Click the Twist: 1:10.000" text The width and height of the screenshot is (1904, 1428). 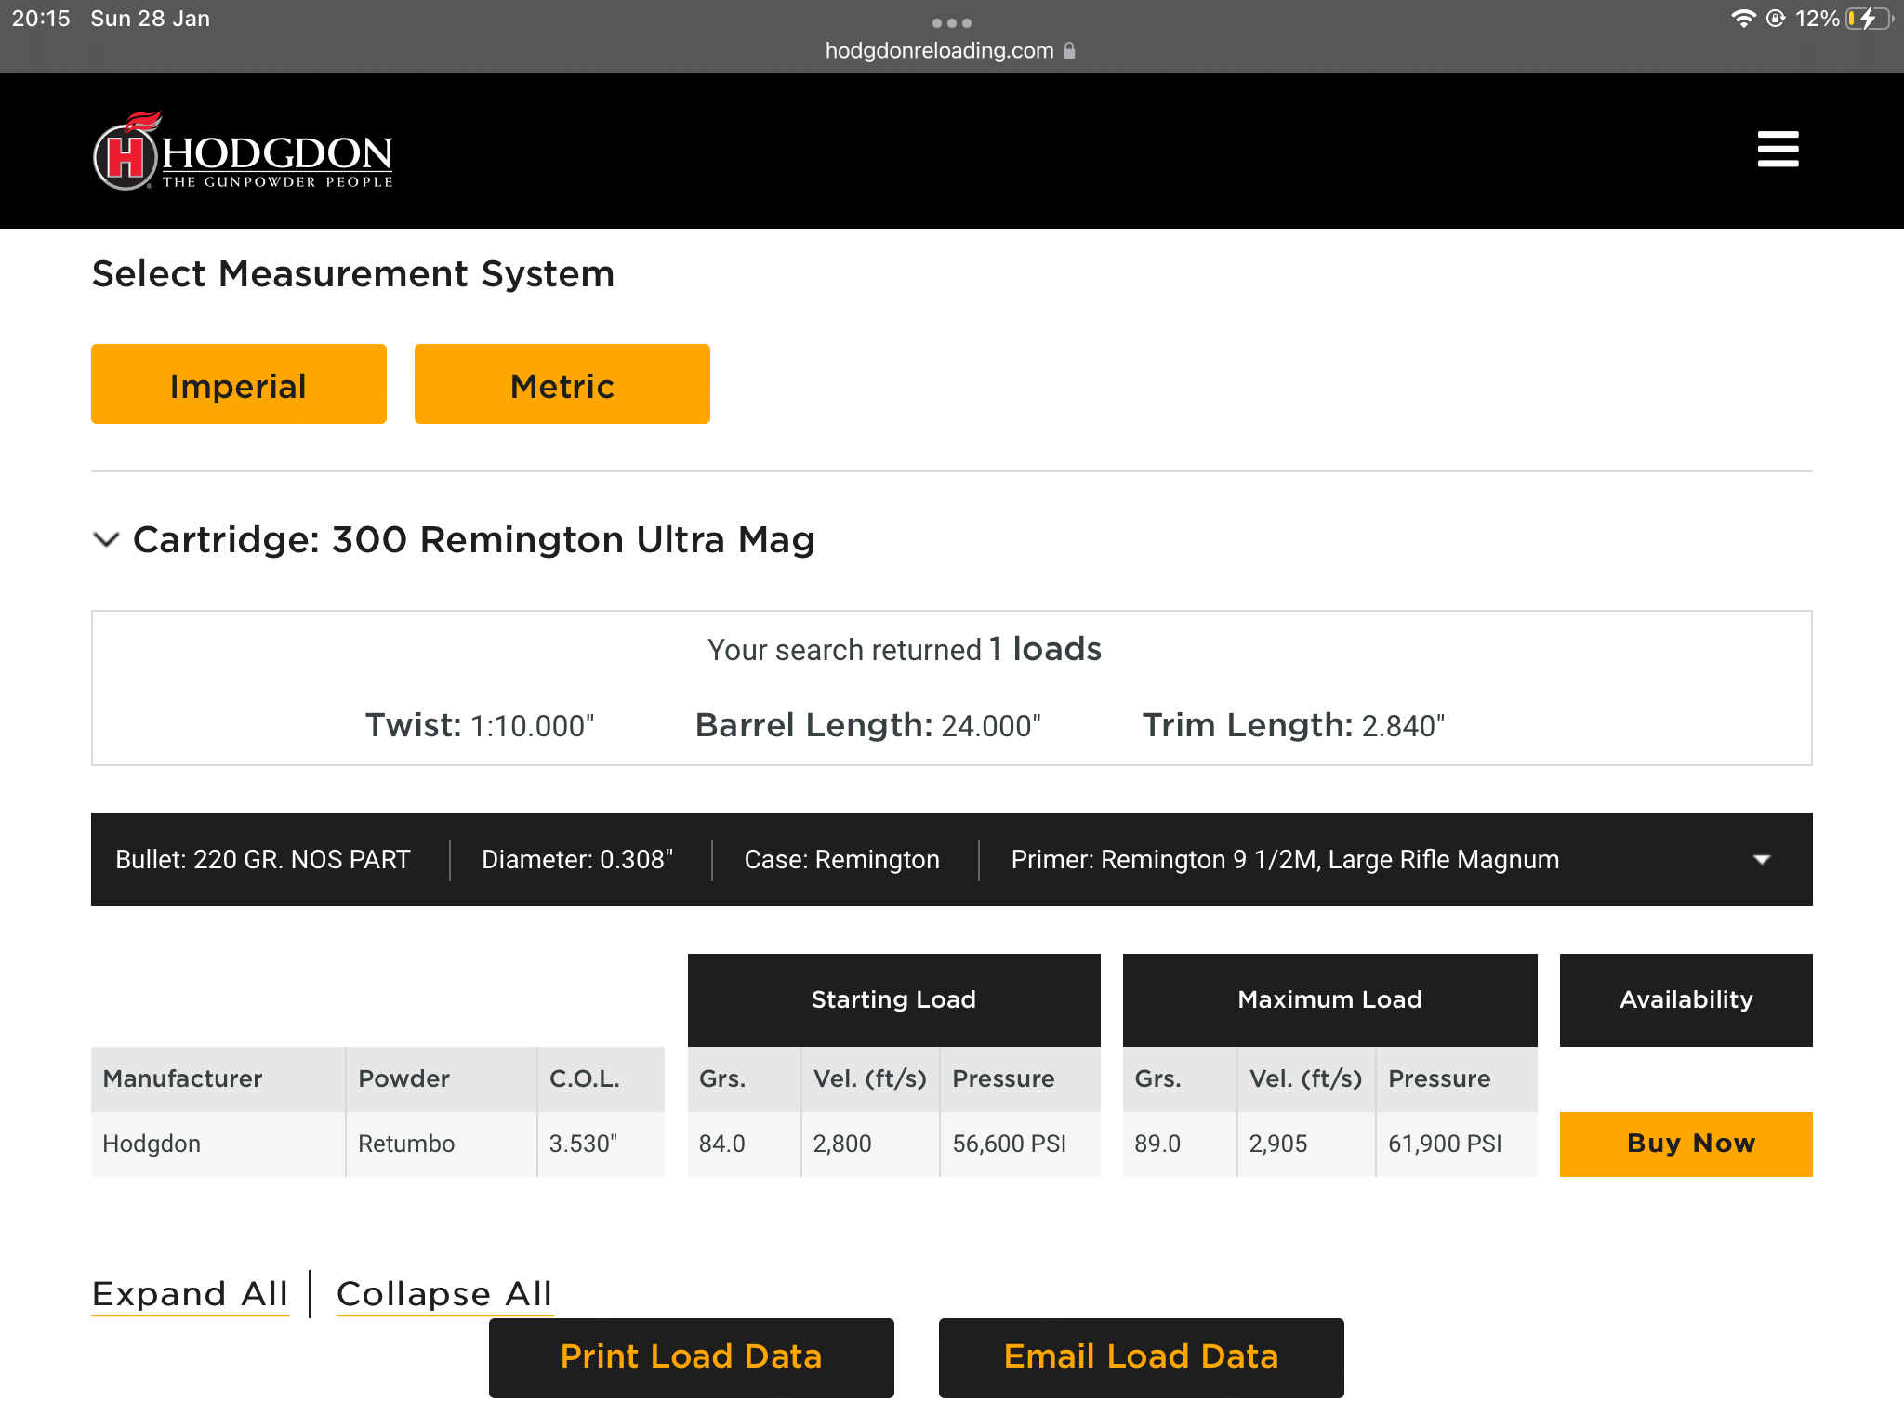click(x=480, y=725)
